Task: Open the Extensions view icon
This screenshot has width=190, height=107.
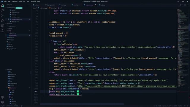Action: pyautogui.click(x=2, y=26)
